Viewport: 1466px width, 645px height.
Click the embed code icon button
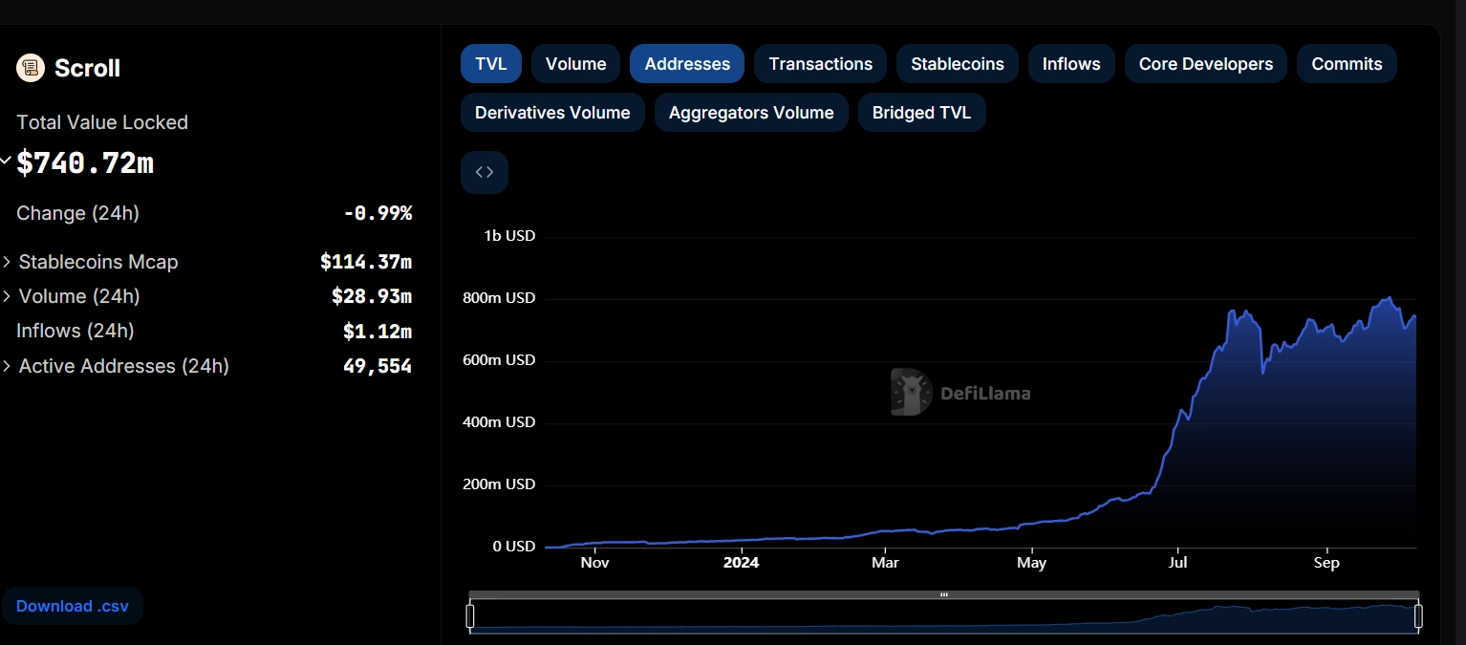pyautogui.click(x=485, y=172)
